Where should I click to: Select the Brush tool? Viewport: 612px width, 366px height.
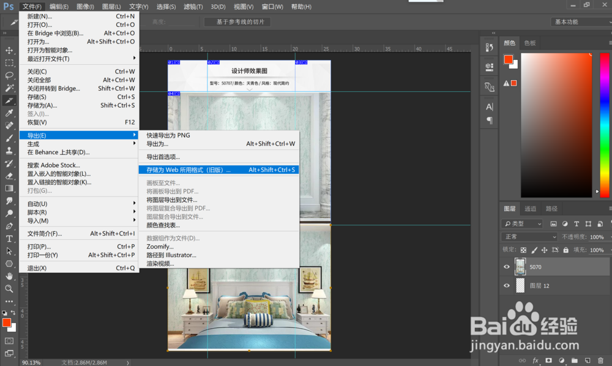9,138
